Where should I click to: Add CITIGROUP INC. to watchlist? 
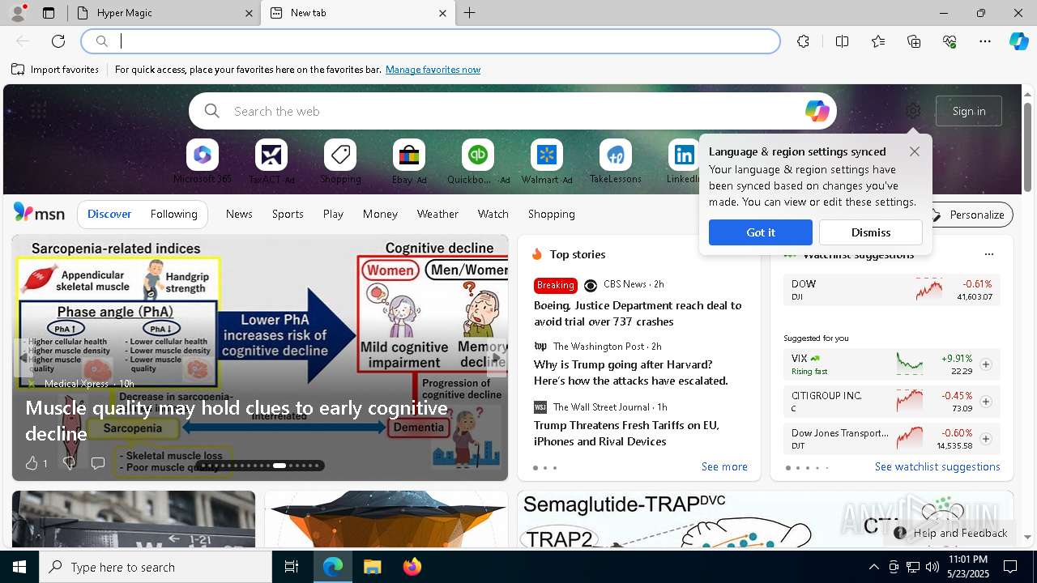coord(985,402)
